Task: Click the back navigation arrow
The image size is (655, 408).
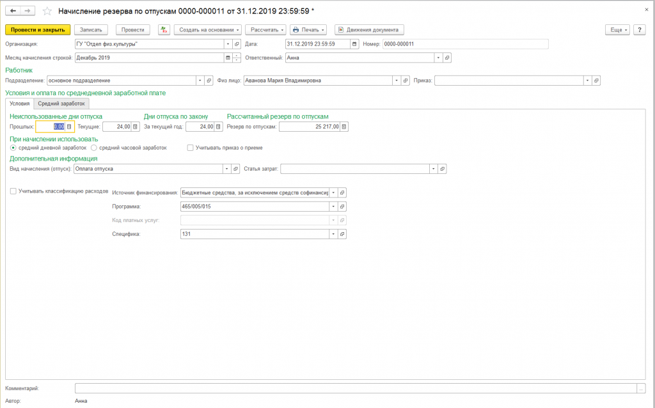Action: click(13, 12)
